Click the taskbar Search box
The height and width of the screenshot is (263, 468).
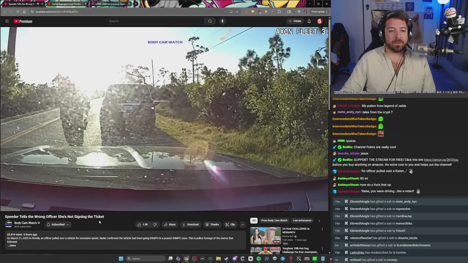pyautogui.click(x=146, y=259)
